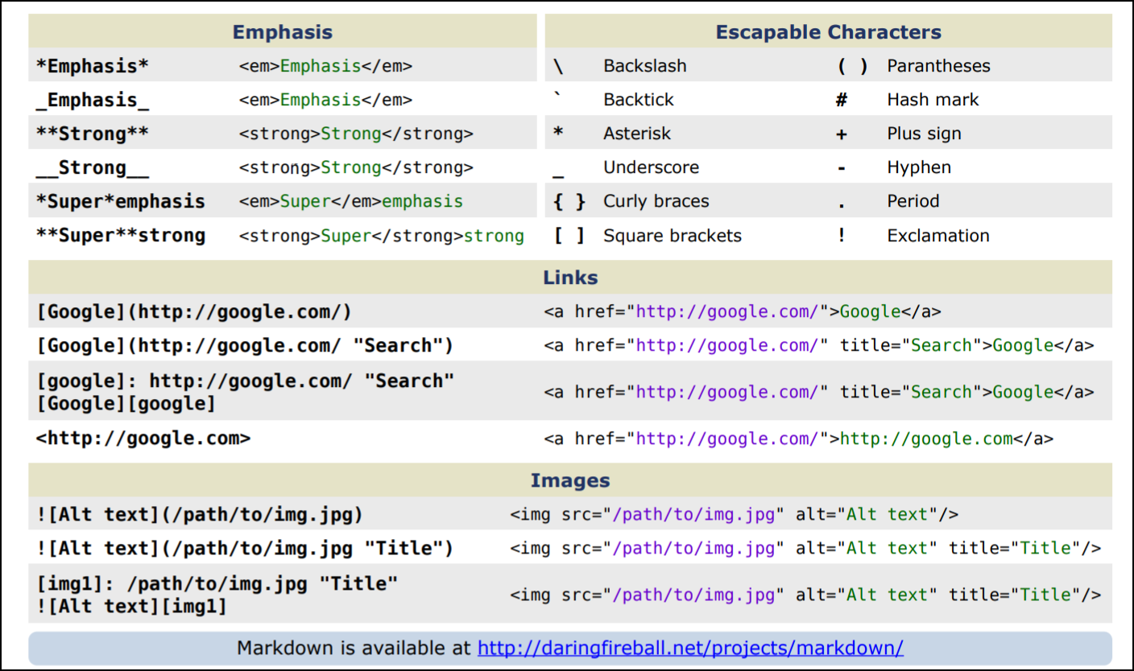Viewport: 1134px width, 671px height.
Task: Select the **Super**strong syntax example
Action: tap(121, 236)
